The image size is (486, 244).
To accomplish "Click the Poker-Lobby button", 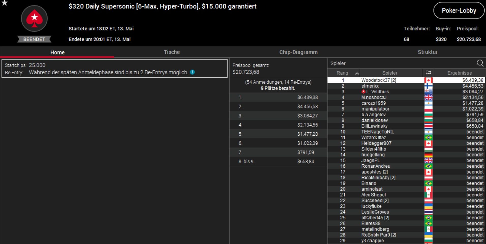I will point(459,11).
